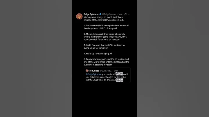The image size is (209, 117).
Task: Click the censored block after "annoying"
Action: coord(120,80)
